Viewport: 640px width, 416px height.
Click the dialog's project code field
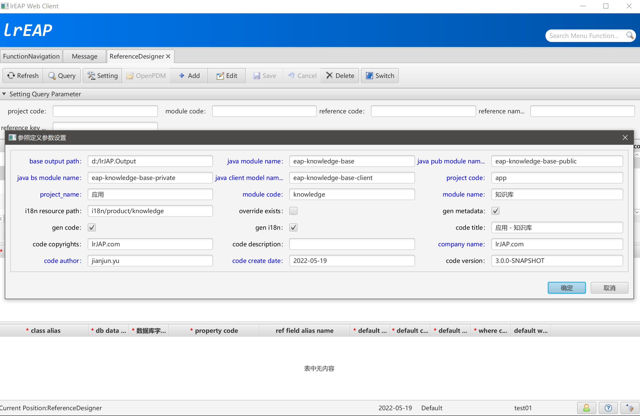pos(557,178)
